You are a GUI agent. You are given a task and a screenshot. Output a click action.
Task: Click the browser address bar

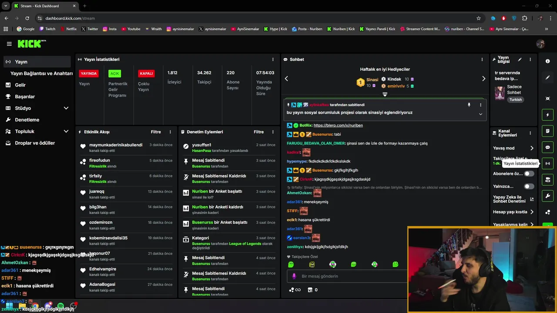(x=257, y=18)
